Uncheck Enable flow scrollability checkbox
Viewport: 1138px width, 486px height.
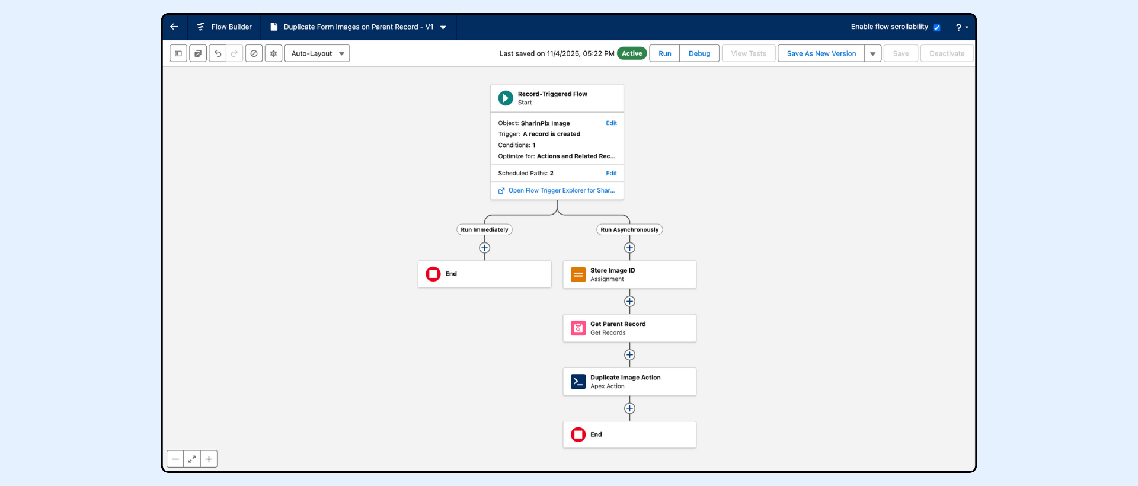click(936, 28)
